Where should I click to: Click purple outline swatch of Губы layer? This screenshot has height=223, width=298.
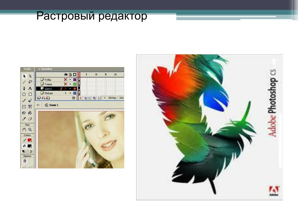click(75, 80)
